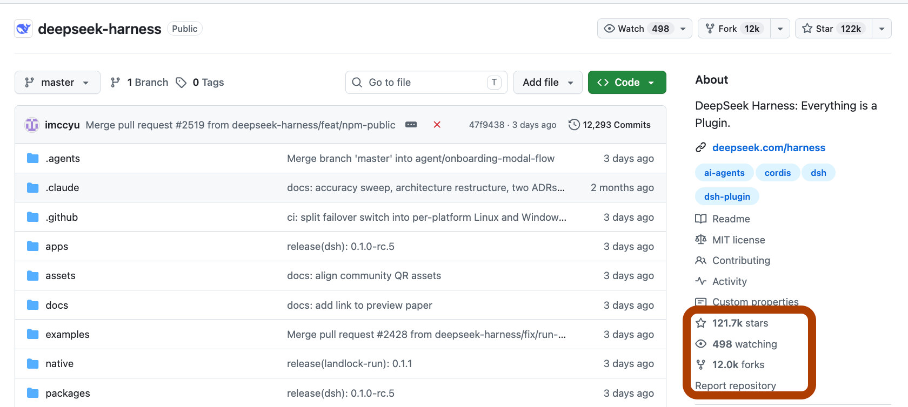The image size is (908, 407).
Task: Open the latest commit message for pull request #2519
Action: (x=241, y=125)
